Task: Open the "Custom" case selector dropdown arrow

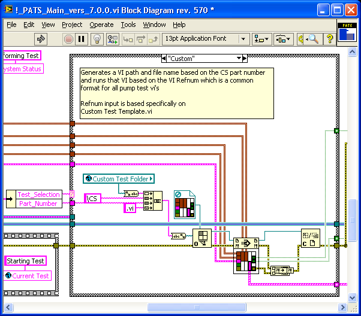Action: pyautogui.click(x=238, y=58)
